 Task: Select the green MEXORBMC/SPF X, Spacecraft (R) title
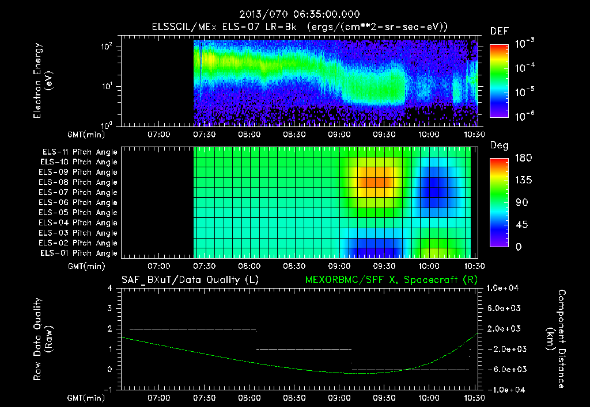391,280
